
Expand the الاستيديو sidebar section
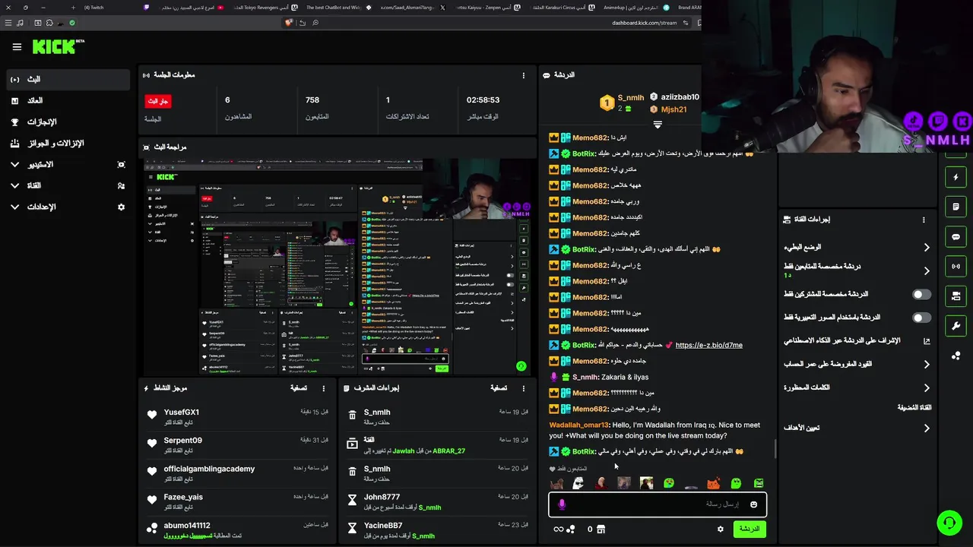68,164
